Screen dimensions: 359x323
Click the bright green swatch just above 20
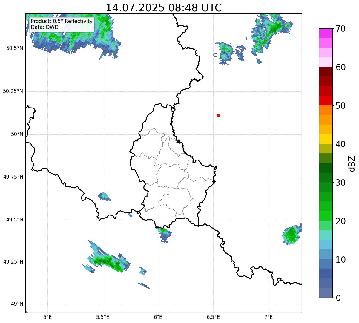click(x=326, y=216)
